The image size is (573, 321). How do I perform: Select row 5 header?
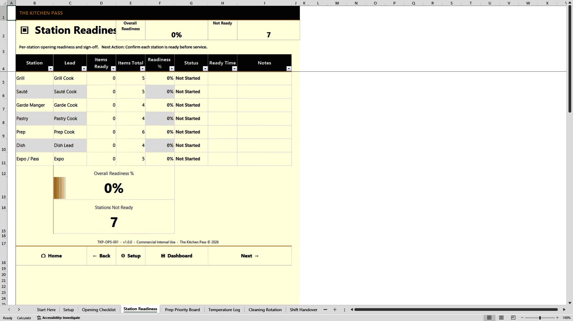[x=4, y=78]
